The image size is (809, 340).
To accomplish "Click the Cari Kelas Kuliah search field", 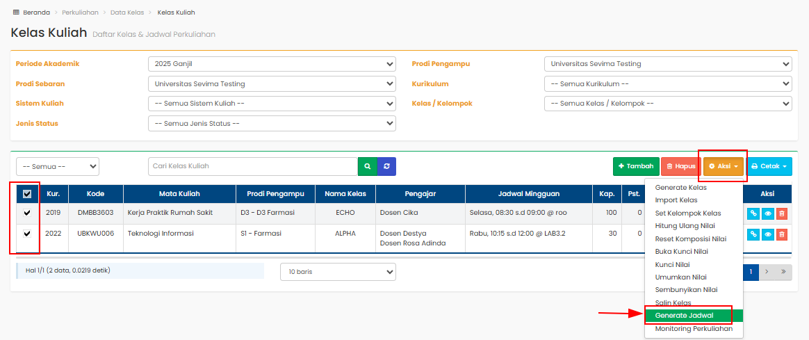I will (252, 166).
